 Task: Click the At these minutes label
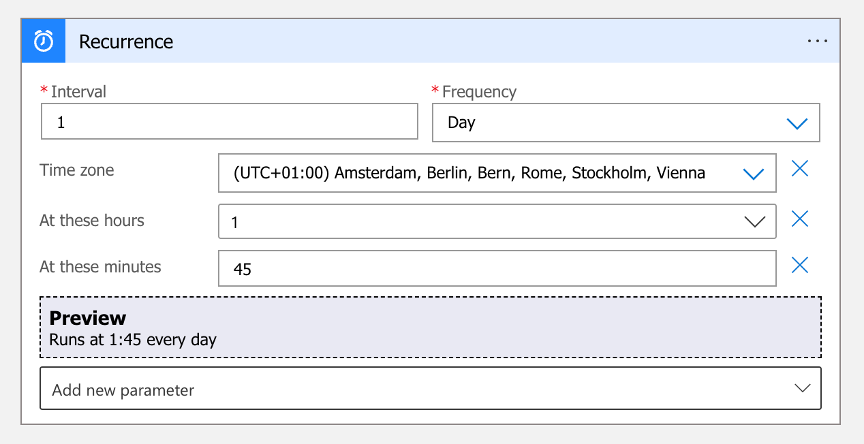(x=100, y=267)
